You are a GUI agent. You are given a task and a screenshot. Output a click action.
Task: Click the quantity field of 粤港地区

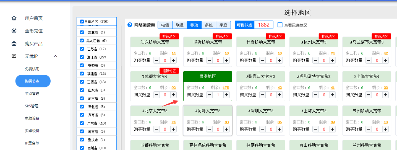pos(218,95)
